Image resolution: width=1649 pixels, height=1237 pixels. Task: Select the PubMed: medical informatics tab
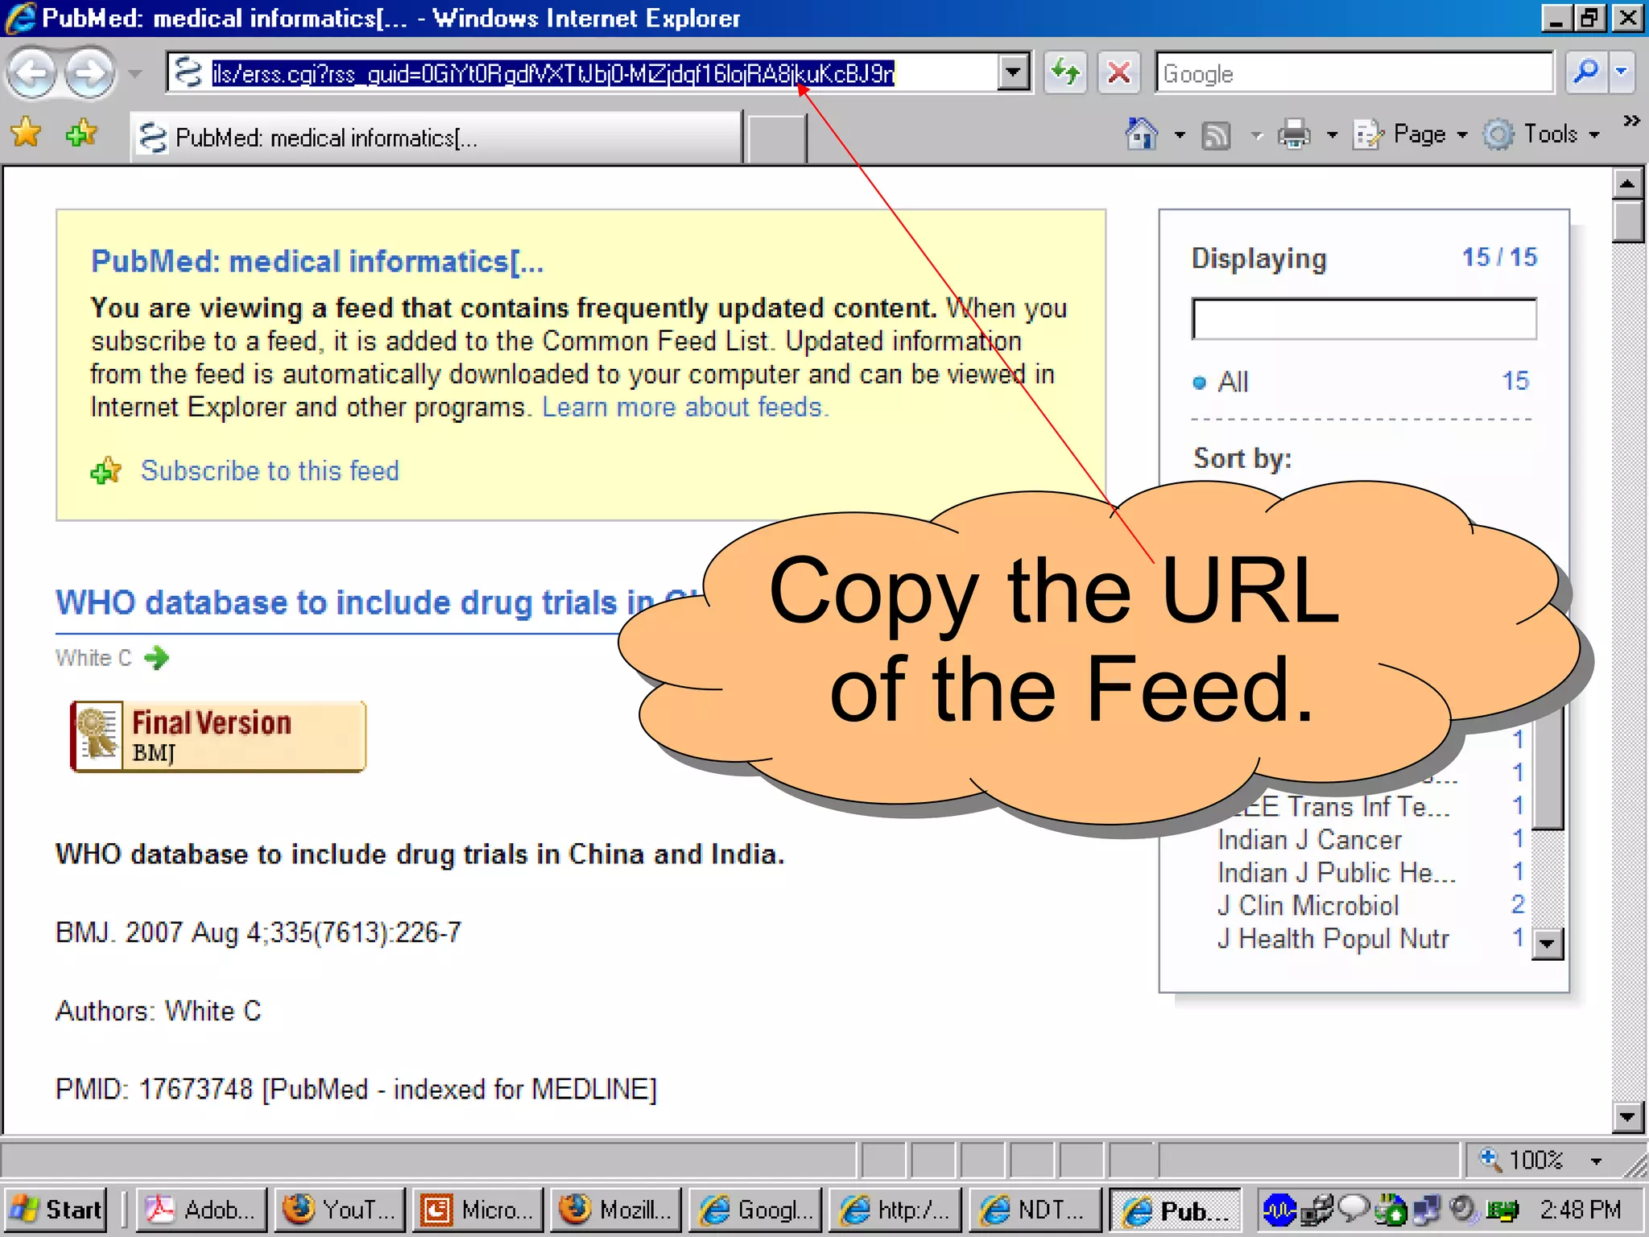[435, 138]
